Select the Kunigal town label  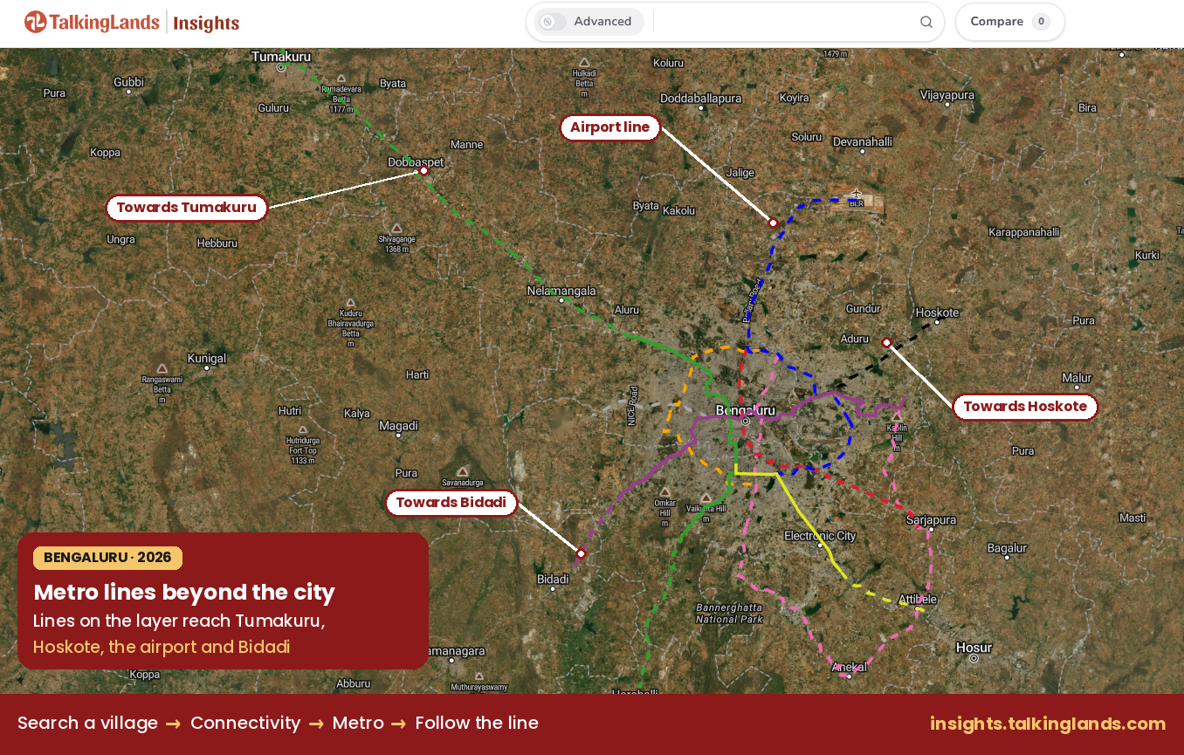pyautogui.click(x=207, y=359)
